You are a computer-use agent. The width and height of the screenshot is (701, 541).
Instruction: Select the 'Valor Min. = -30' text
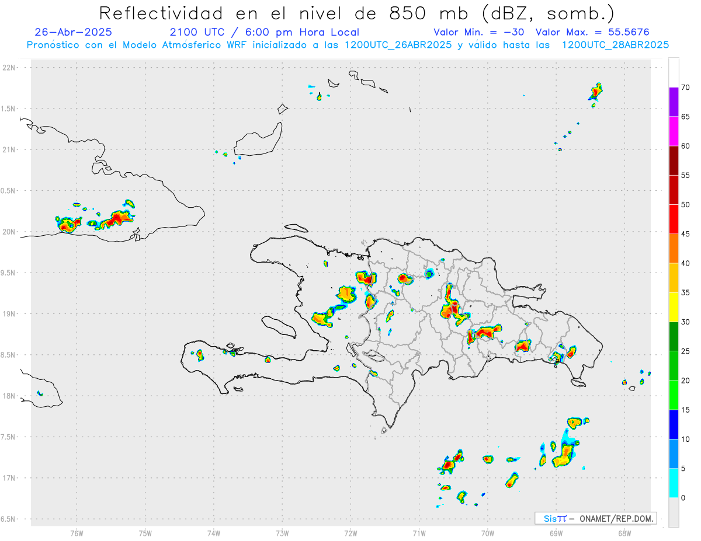[480, 32]
